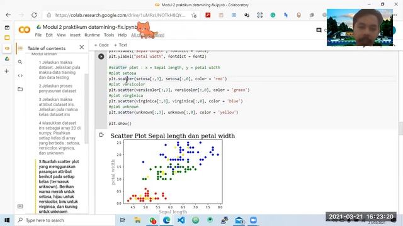Screen dimensions: 403x226
Task: Click the Table of contents panel scrollbar
Action: 86,109
